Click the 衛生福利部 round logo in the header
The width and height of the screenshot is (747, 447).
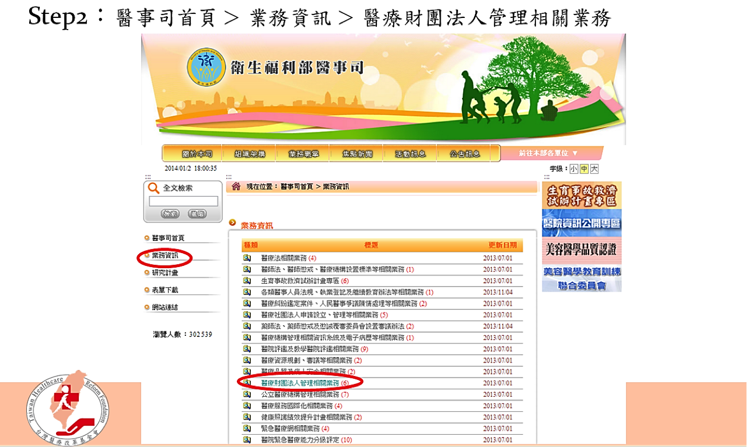(x=207, y=67)
